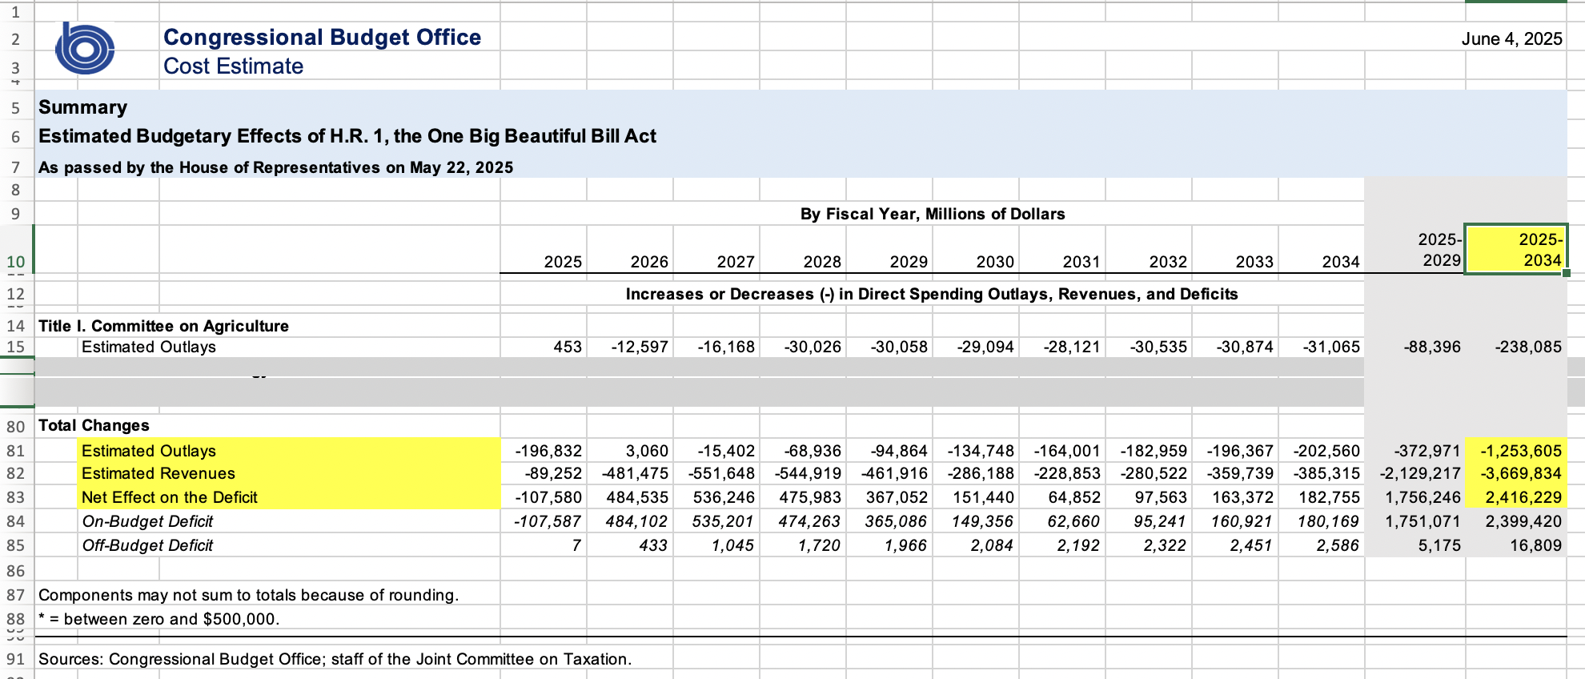Grab the fill handle of selected cell
Image resolution: width=1585 pixels, height=679 pixels.
[1567, 274]
